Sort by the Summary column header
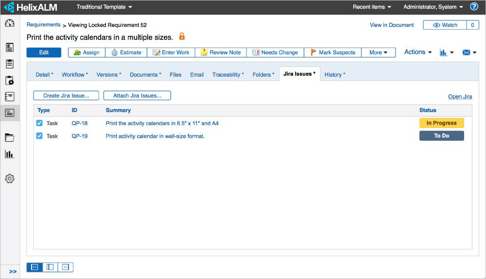The width and height of the screenshot is (486, 279). 118,110
